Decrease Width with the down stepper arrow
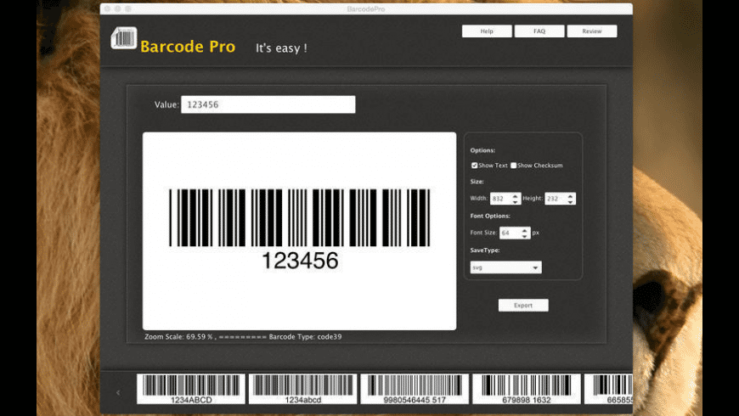Screen dimensions: 739x416 515,202
